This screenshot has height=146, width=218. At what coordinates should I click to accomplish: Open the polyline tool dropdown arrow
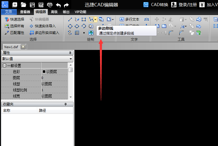click(x=95, y=19)
